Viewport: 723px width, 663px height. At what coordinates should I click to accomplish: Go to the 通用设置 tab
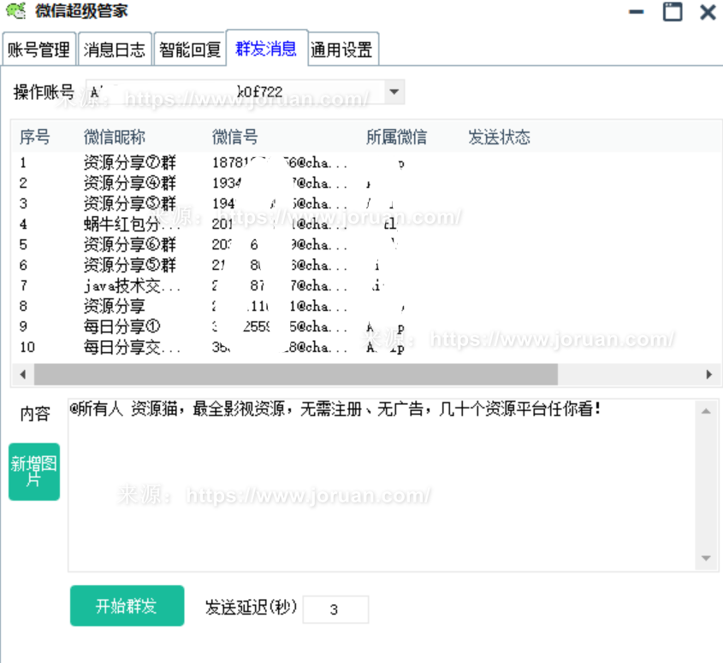[341, 50]
